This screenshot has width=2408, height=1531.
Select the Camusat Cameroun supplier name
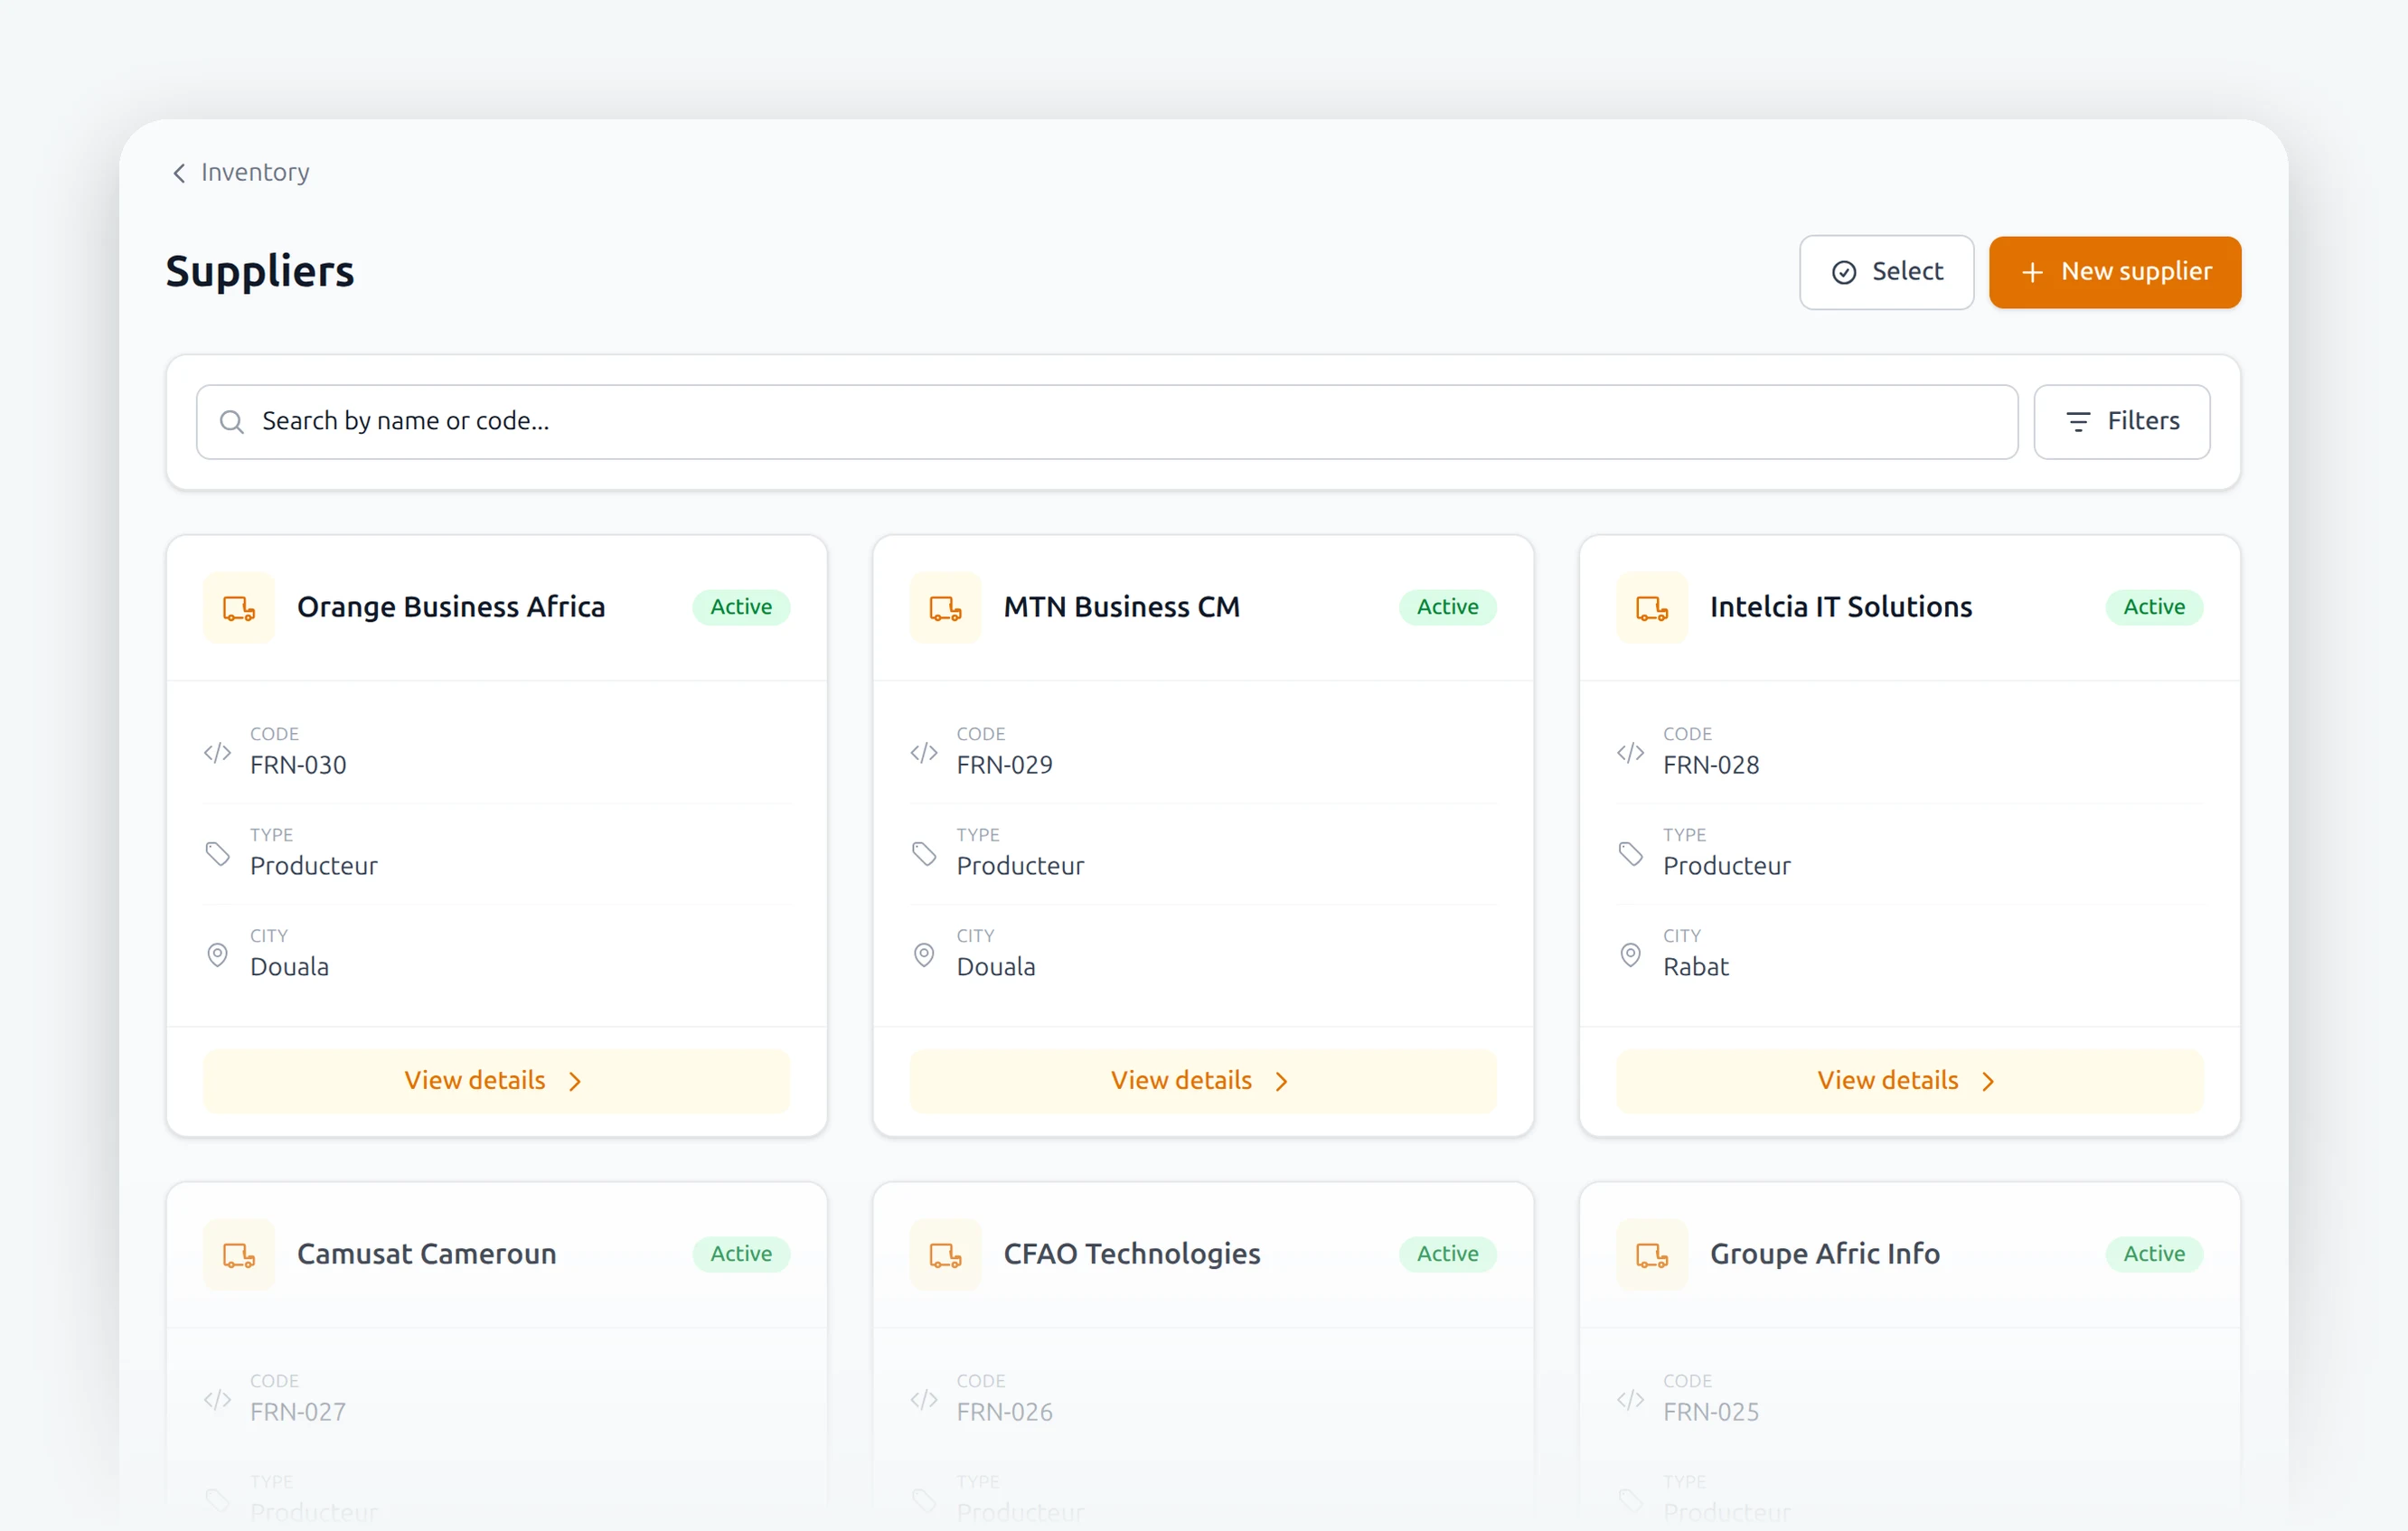pos(427,1254)
